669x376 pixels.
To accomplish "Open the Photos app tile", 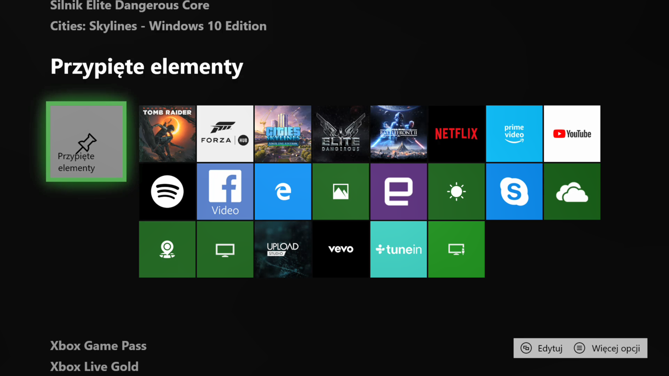I will click(341, 191).
